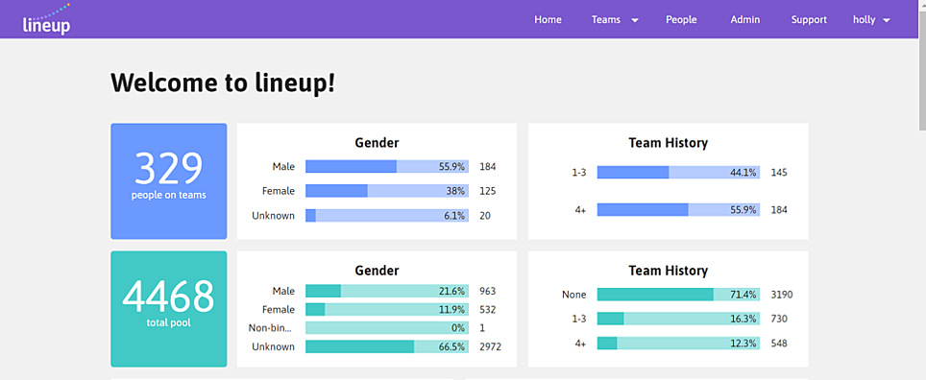Click the Female 38% bar

387,191
